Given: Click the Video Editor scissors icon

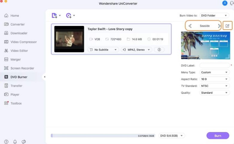Looking at the screenshot, I should click(6, 51).
